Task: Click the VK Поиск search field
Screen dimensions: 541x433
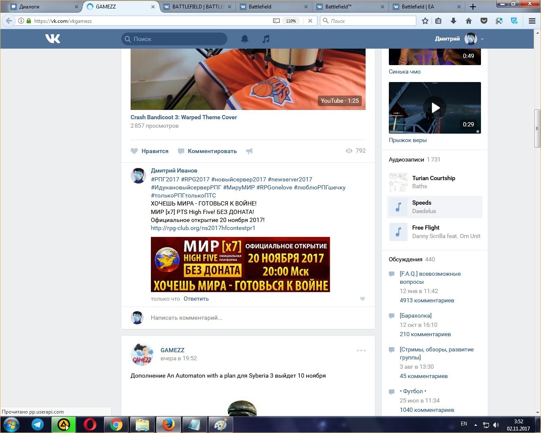Action: [x=174, y=39]
